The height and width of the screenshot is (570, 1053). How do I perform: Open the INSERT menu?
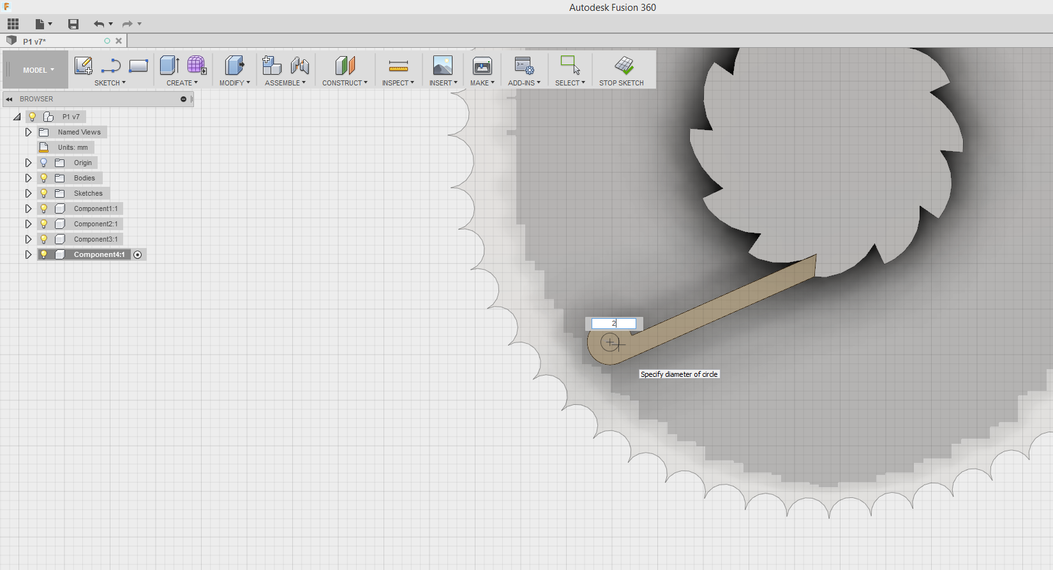[x=443, y=83]
